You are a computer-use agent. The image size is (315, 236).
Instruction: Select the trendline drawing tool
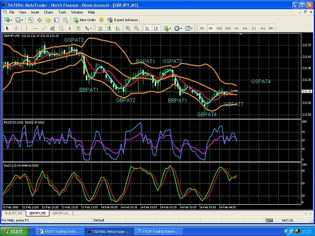click(44, 29)
